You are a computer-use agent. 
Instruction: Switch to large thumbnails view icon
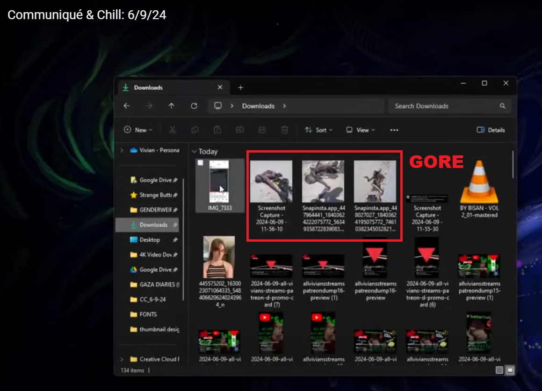click(510, 370)
